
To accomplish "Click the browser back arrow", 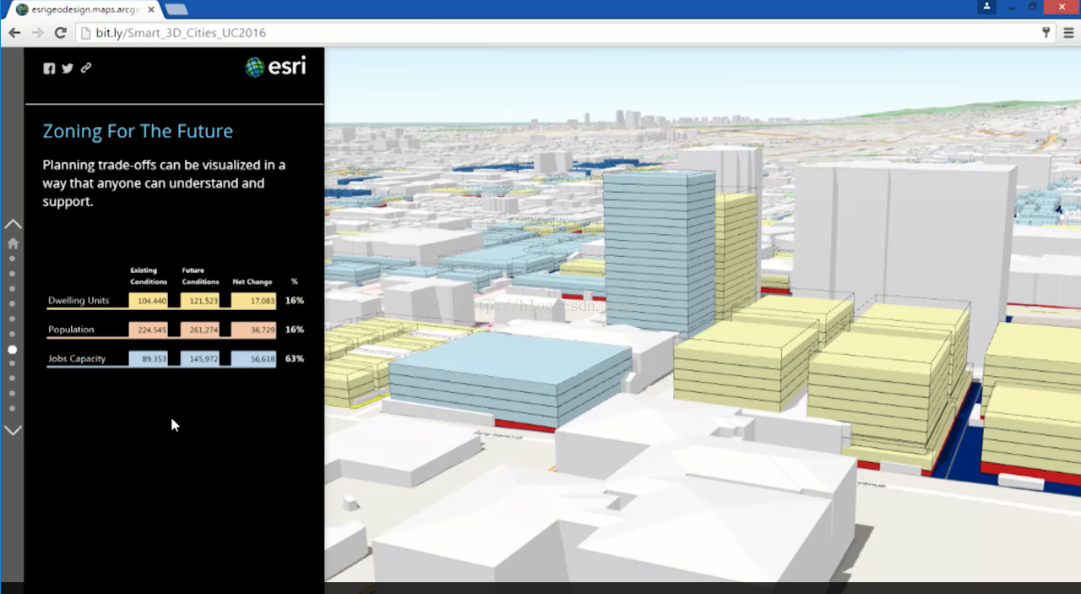I will pos(14,33).
